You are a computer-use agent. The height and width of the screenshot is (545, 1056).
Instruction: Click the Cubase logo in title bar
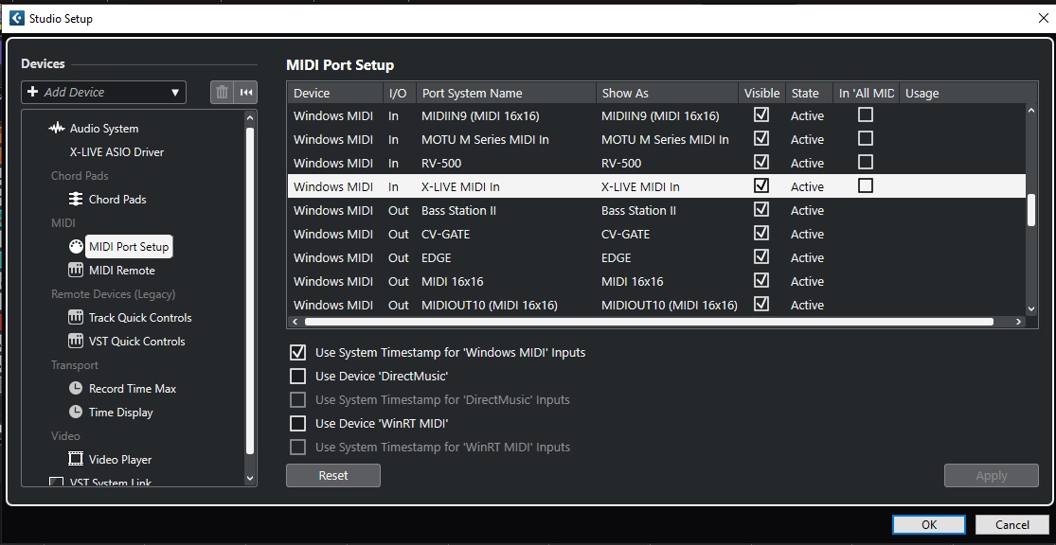point(17,18)
